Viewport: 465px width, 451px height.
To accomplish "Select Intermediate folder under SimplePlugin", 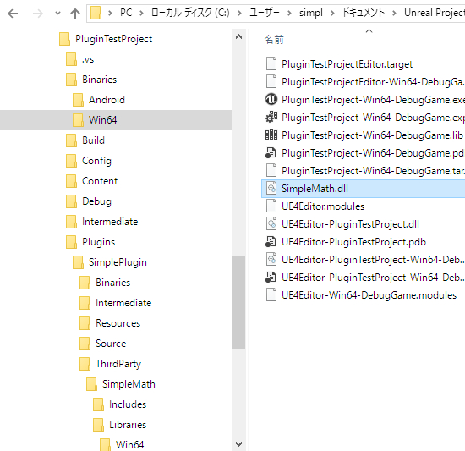I will (123, 303).
